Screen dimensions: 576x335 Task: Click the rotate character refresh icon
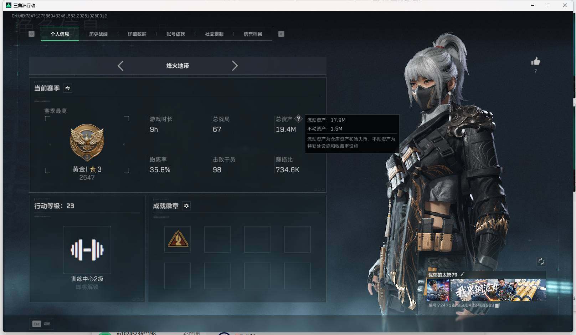tap(541, 262)
